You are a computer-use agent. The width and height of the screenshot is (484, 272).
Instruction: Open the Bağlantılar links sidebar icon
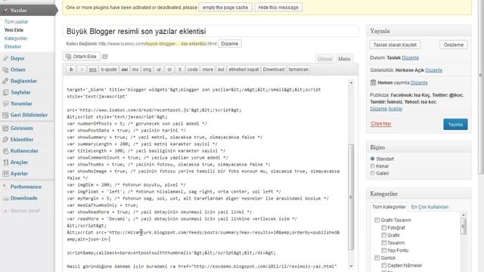coord(5,81)
